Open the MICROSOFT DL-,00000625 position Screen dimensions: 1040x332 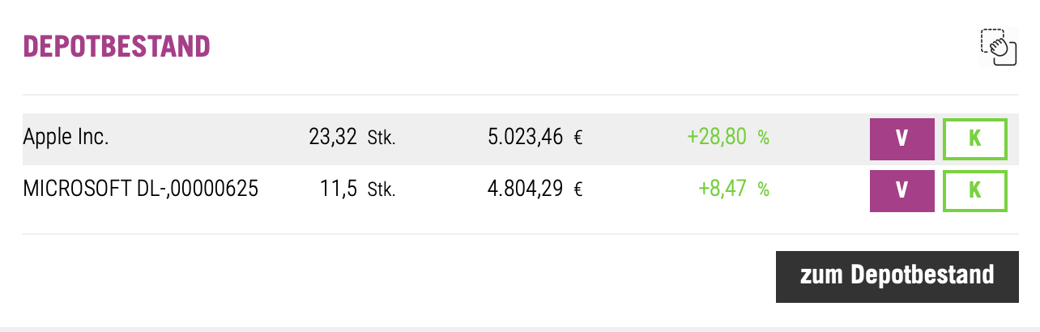tap(140, 190)
